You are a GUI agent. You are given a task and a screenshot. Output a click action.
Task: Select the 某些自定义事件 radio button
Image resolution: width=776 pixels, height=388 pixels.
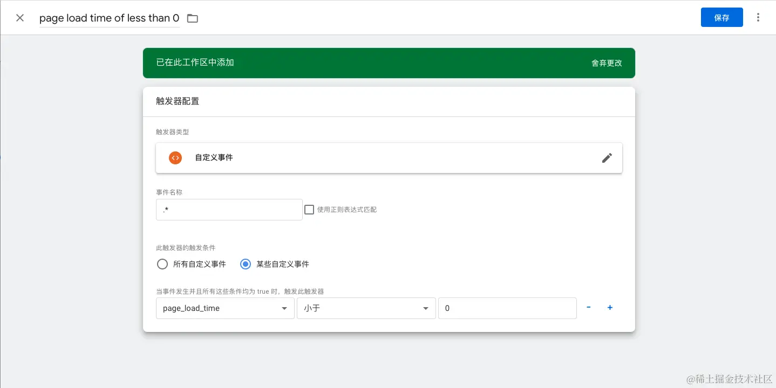(x=246, y=264)
